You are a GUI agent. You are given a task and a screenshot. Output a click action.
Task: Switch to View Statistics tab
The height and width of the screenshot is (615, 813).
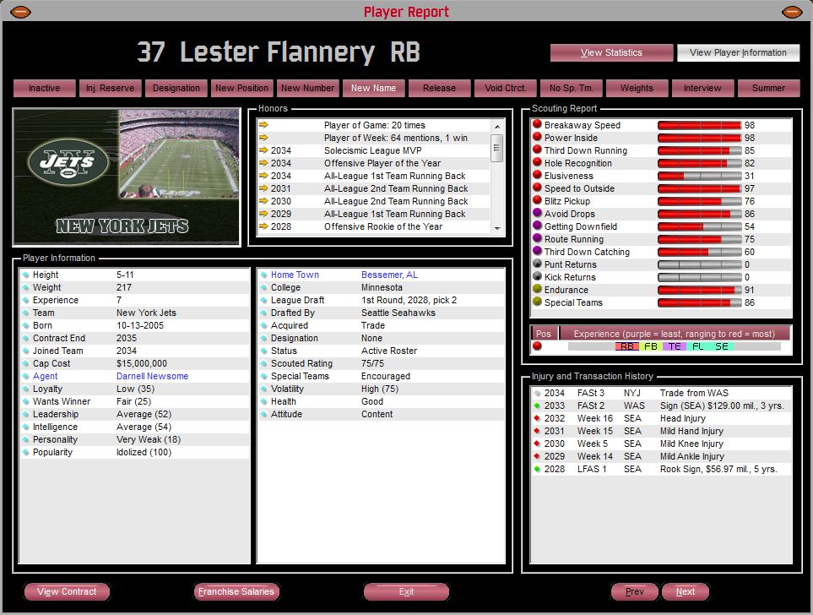click(611, 52)
